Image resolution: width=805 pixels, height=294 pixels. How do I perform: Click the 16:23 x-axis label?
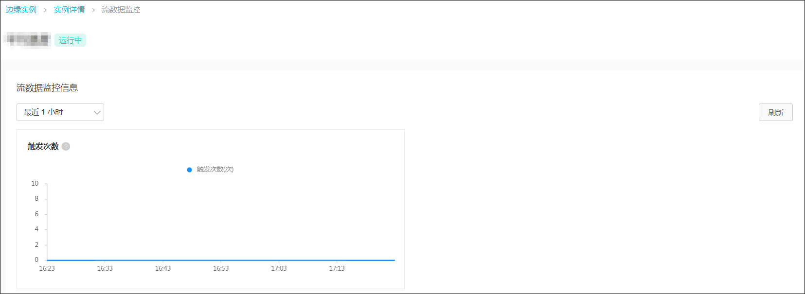pos(47,268)
